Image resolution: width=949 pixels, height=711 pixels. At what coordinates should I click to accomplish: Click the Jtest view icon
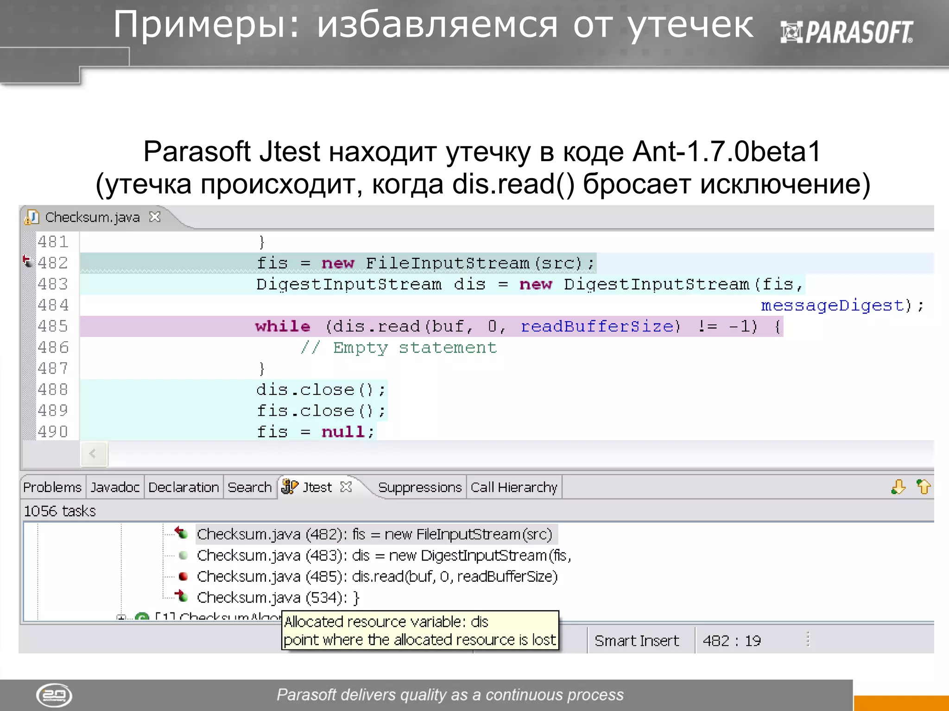click(x=290, y=487)
